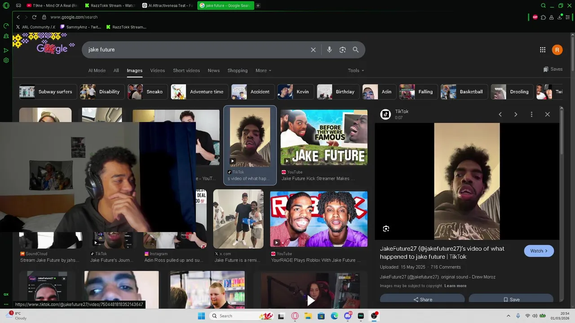
Task: Filter by Sneako chip
Action: point(147,92)
